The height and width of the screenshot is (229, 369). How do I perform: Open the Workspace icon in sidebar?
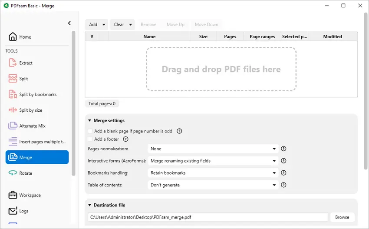13,195
